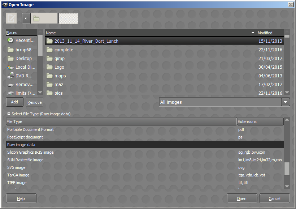Close the Open Image dialog

[291, 5]
